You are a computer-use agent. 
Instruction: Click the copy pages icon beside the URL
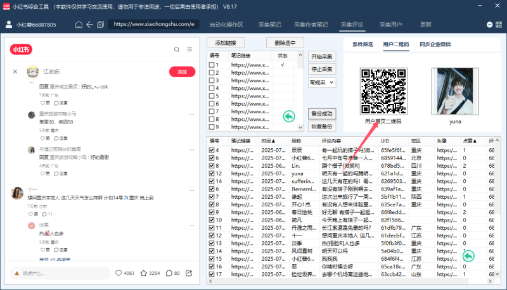pyautogui.click(x=101, y=25)
